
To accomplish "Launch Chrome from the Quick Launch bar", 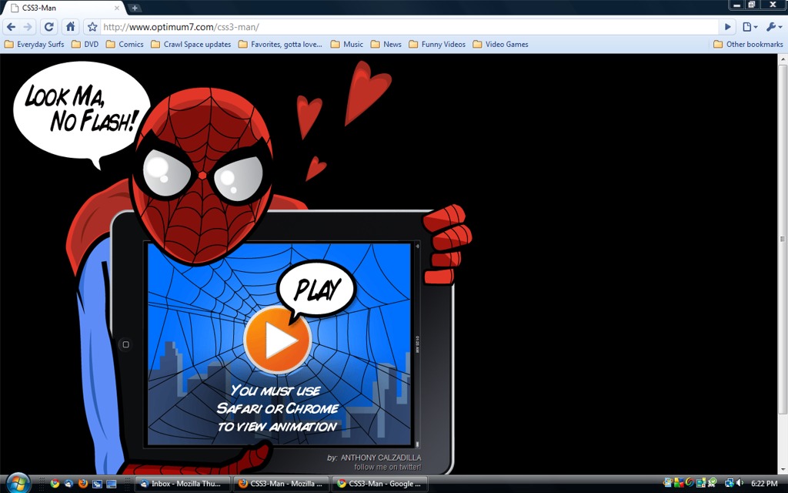I will [x=55, y=484].
